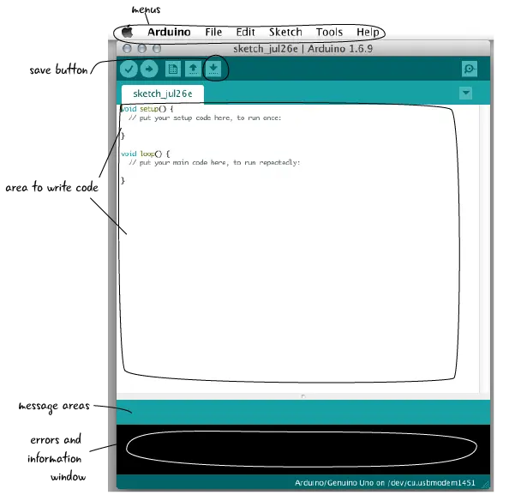Open the Tools menu
Image resolution: width=509 pixels, height=501 pixels.
(329, 32)
